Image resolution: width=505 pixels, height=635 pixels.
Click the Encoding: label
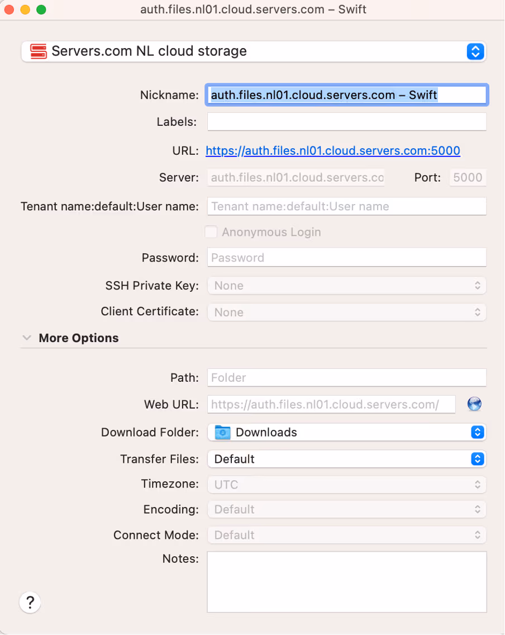[x=171, y=509]
